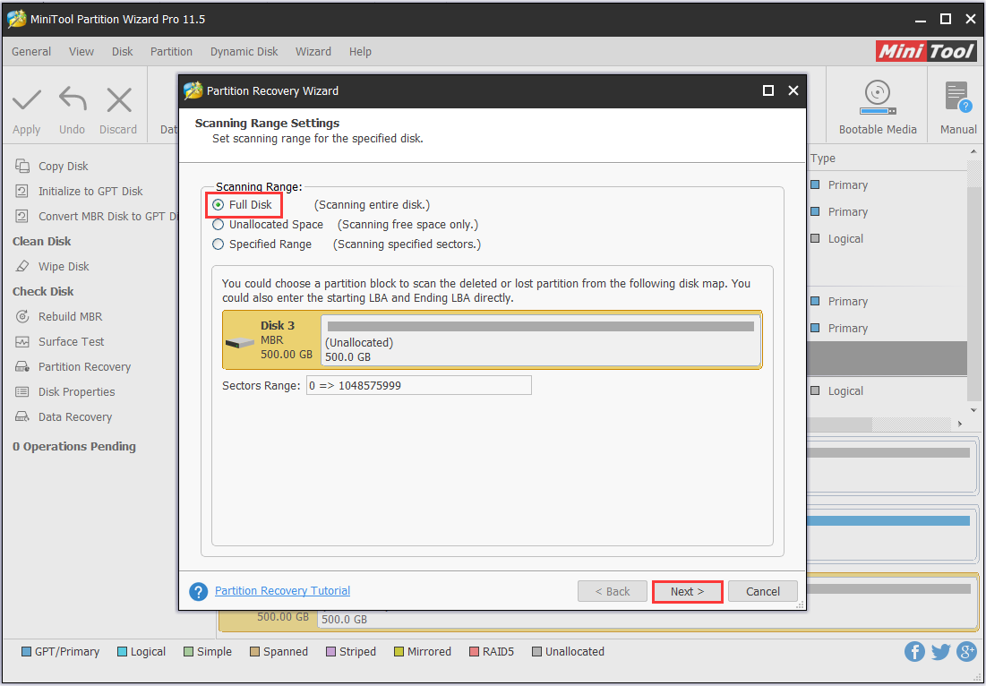The image size is (986, 686).
Task: Open the General menu
Action: [x=31, y=52]
